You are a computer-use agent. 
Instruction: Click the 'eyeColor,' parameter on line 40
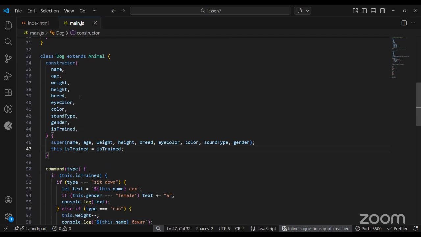pos(63,103)
